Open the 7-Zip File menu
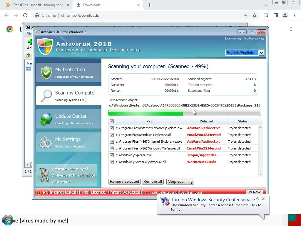 click(29, 34)
